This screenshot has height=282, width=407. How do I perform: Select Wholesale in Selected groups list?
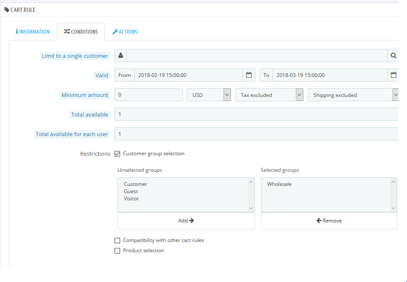click(x=279, y=184)
